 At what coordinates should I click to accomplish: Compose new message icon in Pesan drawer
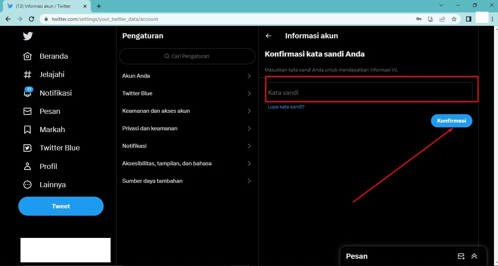click(x=461, y=256)
